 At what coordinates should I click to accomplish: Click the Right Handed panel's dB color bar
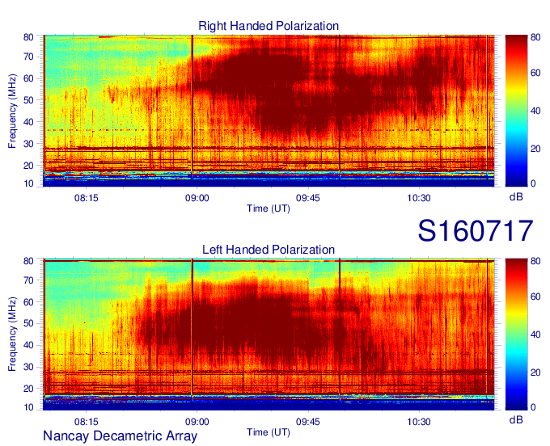(516, 111)
